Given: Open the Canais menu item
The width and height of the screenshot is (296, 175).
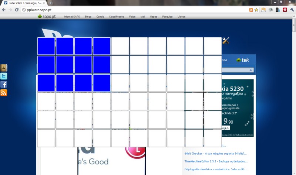Looking at the screenshot, I should coord(100,17).
